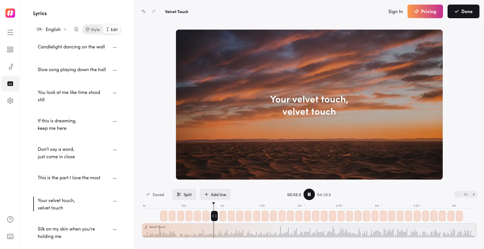
Task: Open options for 'If this is dreaming' line
Action: pyautogui.click(x=115, y=121)
